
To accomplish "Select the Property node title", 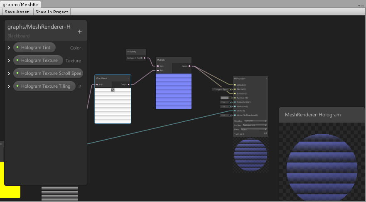I will click(132, 52).
